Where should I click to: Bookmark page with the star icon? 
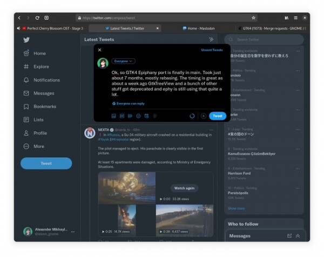pos(253,18)
